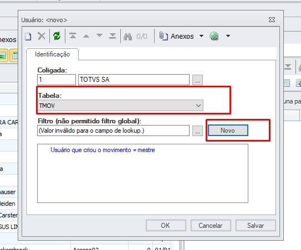This screenshot has width=301, height=250.
Task: Click the delete X toolbar icon
Action: pyautogui.click(x=41, y=36)
